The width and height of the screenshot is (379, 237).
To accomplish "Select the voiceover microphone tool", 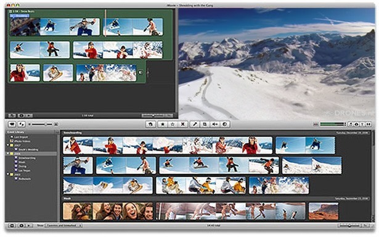I will 195,124.
